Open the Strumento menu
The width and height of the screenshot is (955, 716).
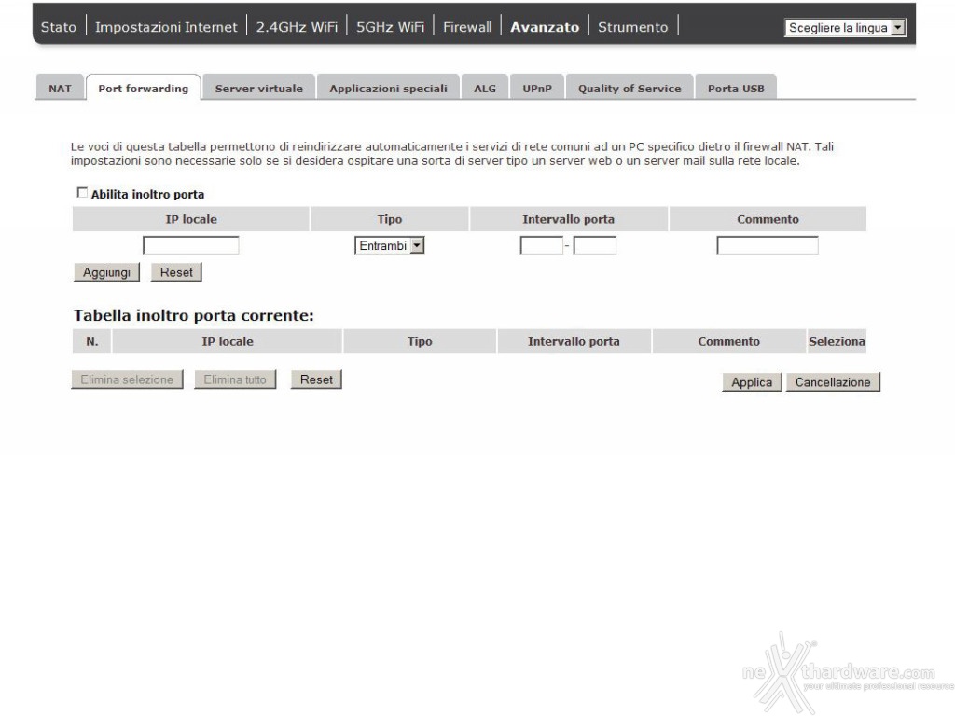(x=633, y=27)
